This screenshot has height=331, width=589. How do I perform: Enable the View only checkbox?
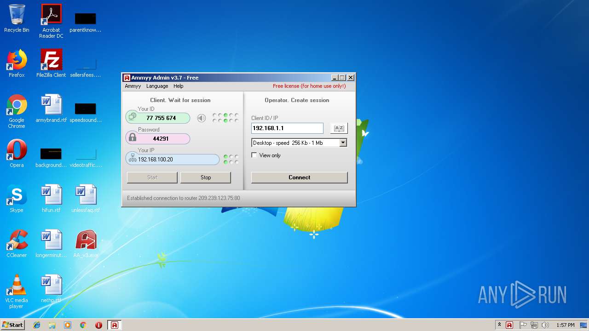click(x=254, y=155)
